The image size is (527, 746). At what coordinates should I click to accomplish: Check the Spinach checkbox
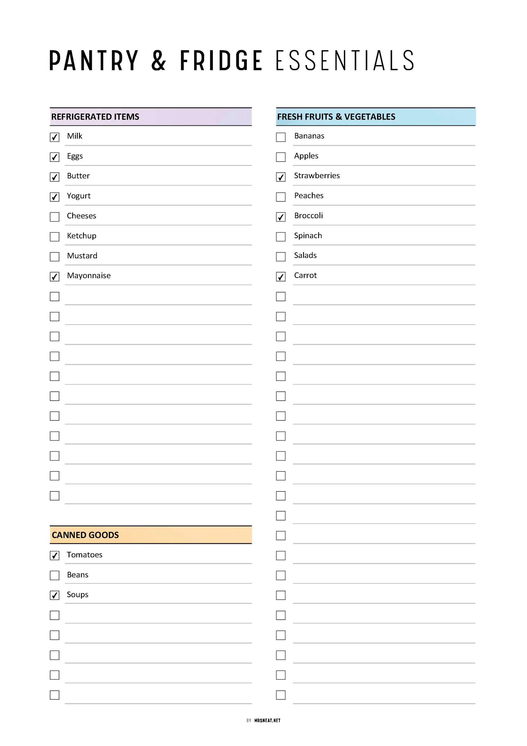coord(281,237)
